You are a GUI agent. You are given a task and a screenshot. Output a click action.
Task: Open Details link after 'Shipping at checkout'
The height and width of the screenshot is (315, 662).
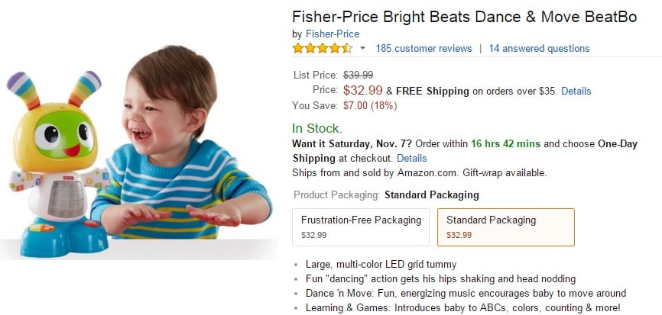coord(411,158)
